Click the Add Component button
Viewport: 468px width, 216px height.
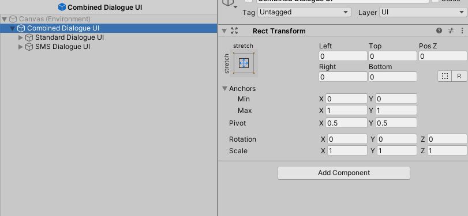[x=344, y=173]
